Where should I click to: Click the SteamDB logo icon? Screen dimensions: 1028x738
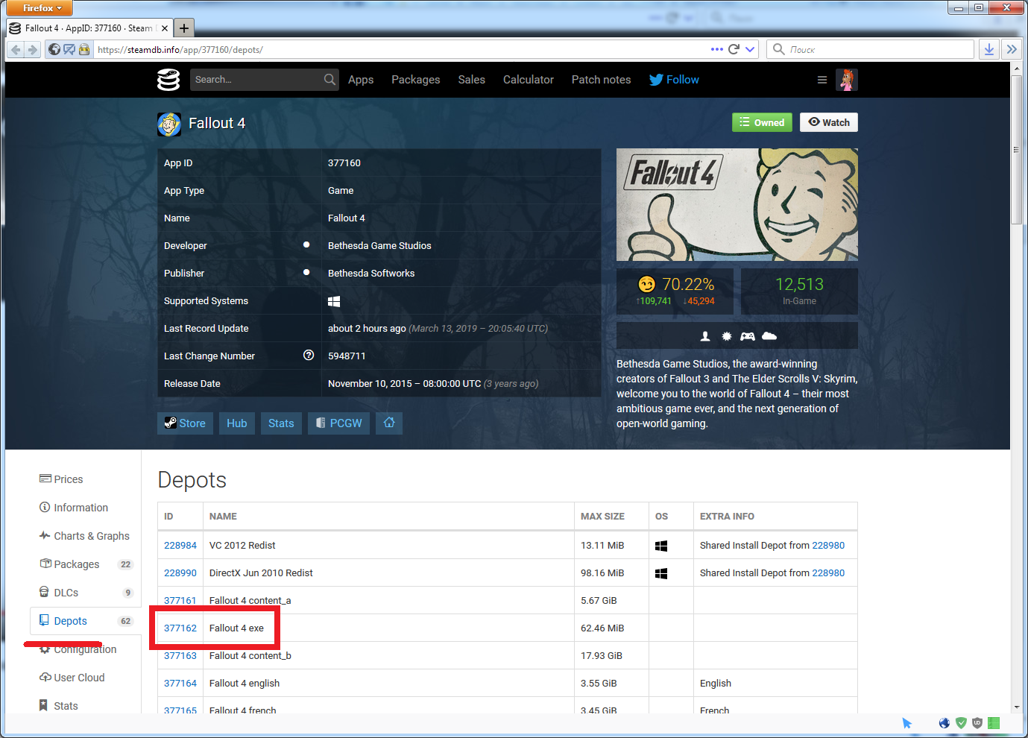click(x=168, y=80)
